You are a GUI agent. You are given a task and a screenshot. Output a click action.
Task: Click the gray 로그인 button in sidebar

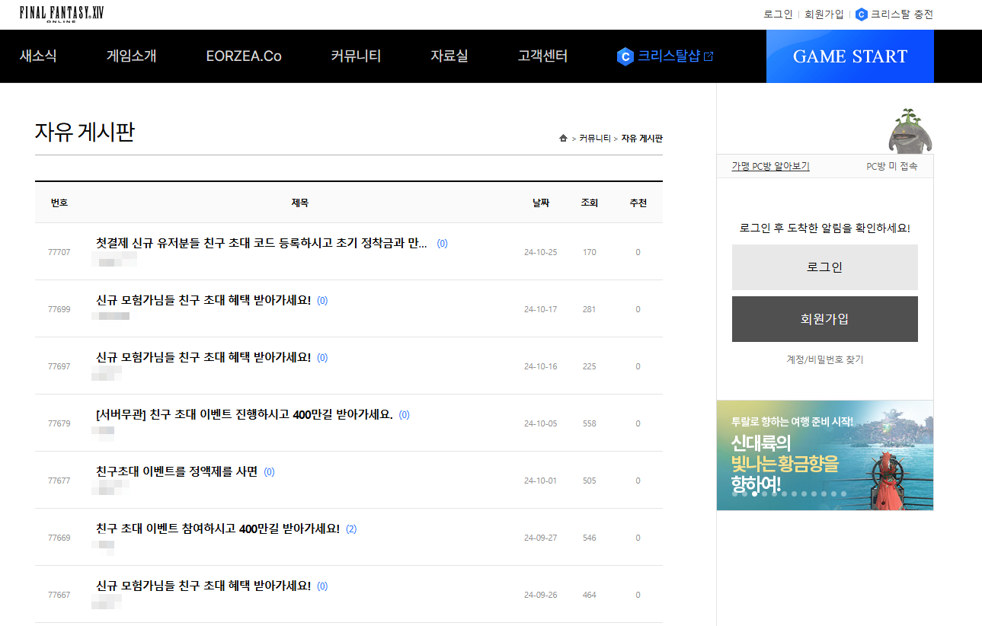point(825,267)
